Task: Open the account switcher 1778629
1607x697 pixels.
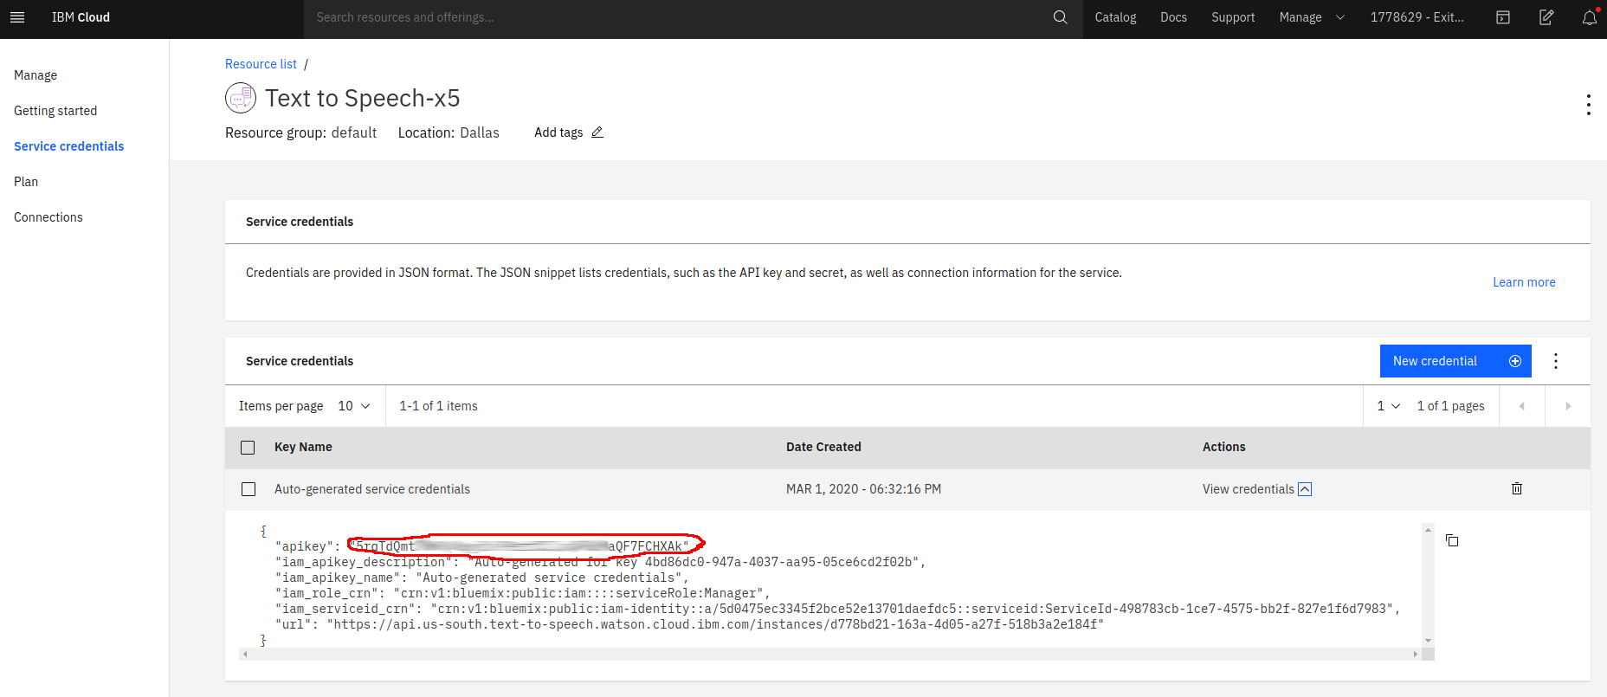Action: tap(1417, 17)
